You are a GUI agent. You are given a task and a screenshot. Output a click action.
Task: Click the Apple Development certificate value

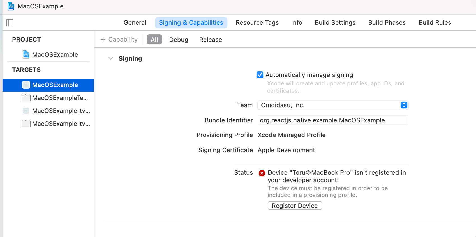coord(286,150)
